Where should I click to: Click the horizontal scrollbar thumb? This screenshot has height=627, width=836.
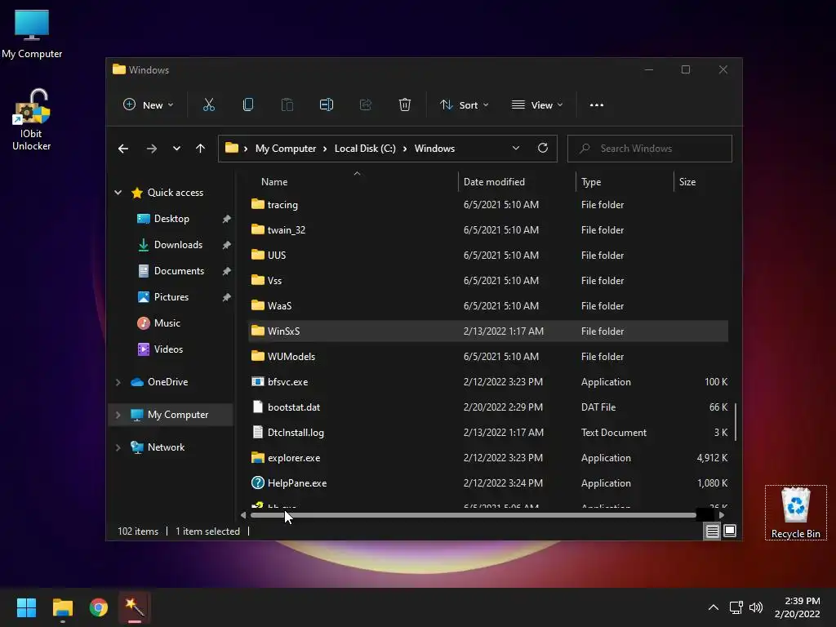pos(474,515)
